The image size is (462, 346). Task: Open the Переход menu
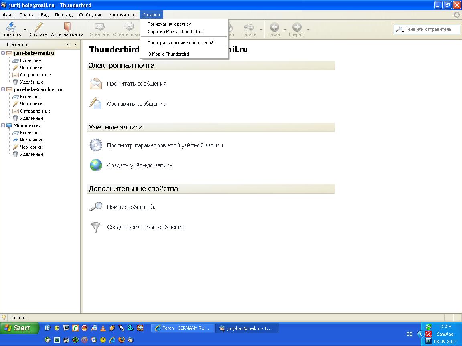[x=64, y=15]
